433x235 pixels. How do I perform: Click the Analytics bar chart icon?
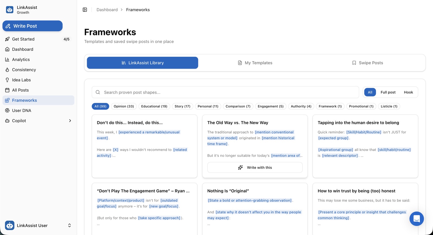coord(7,59)
